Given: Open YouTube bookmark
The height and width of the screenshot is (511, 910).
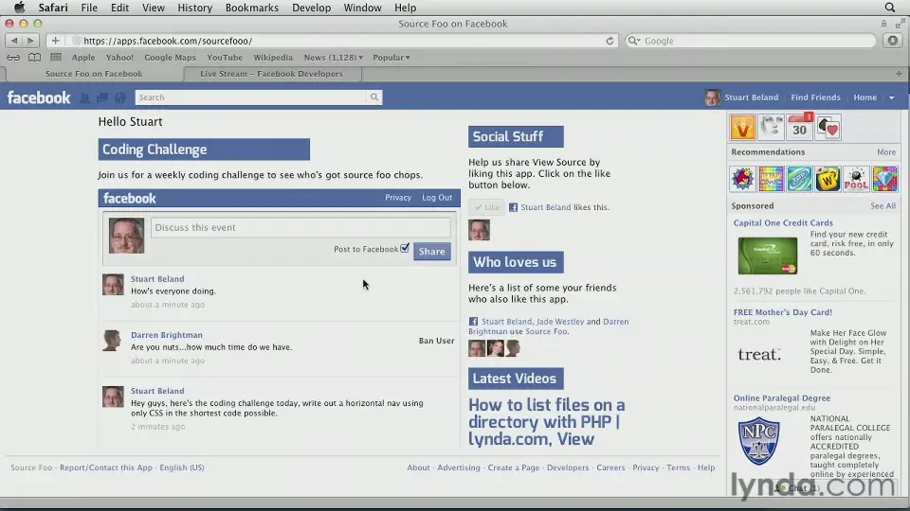Looking at the screenshot, I should click(x=225, y=58).
